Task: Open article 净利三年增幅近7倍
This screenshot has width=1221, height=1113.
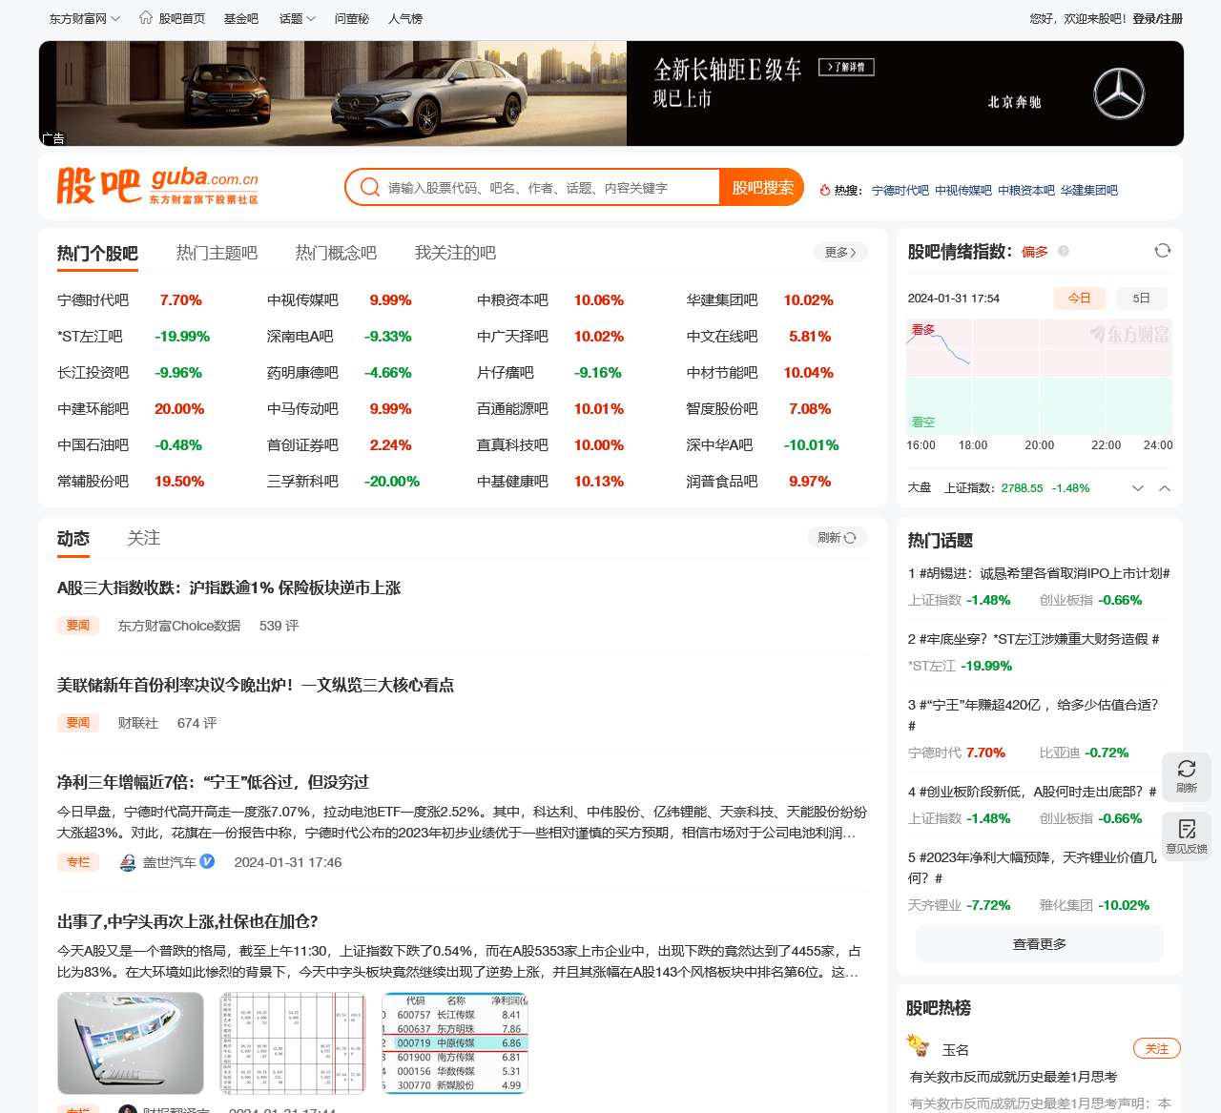Action: click(x=213, y=782)
